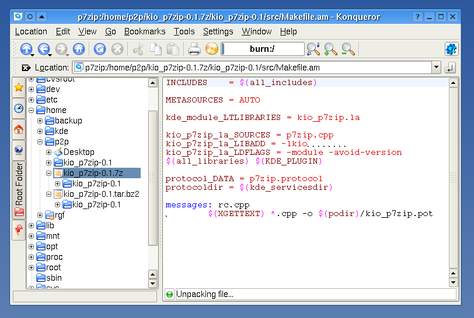
Task: Click the burn:/ toolbar input field
Action: pos(263,49)
